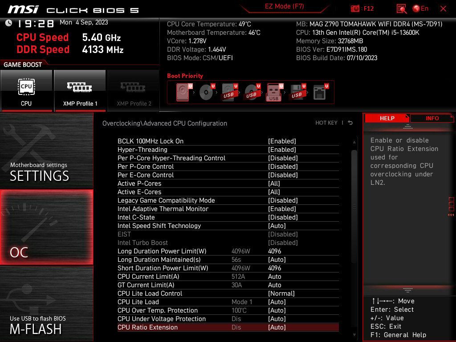Screen dimensions: 456x342
Task: Click the settings list scrollbar thumb
Action: [x=354, y=207]
